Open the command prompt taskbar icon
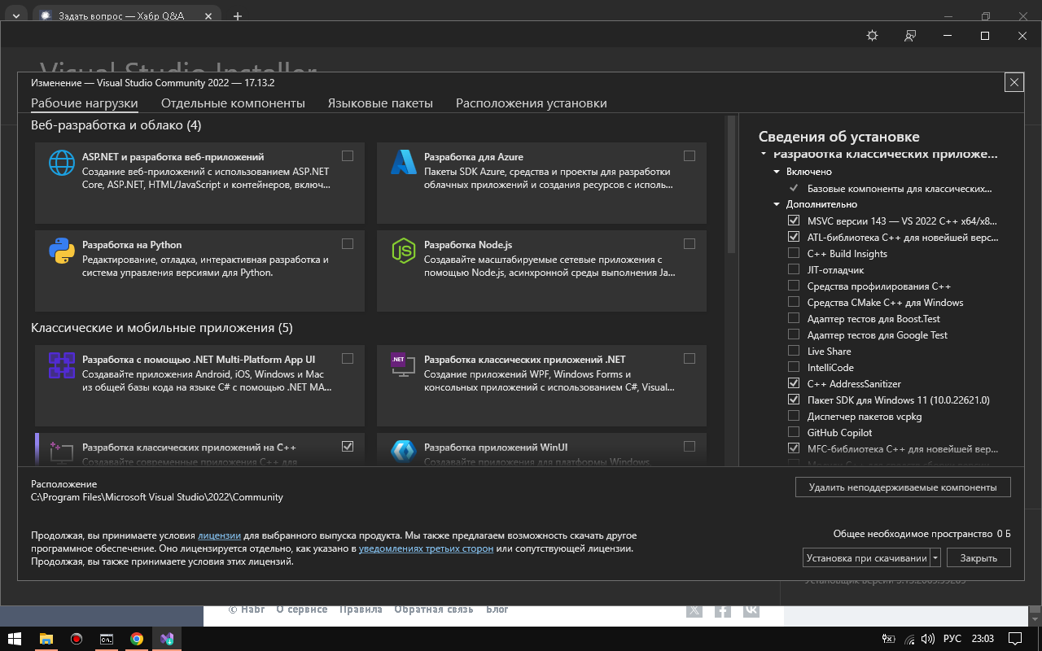This screenshot has height=651, width=1042. (x=107, y=639)
